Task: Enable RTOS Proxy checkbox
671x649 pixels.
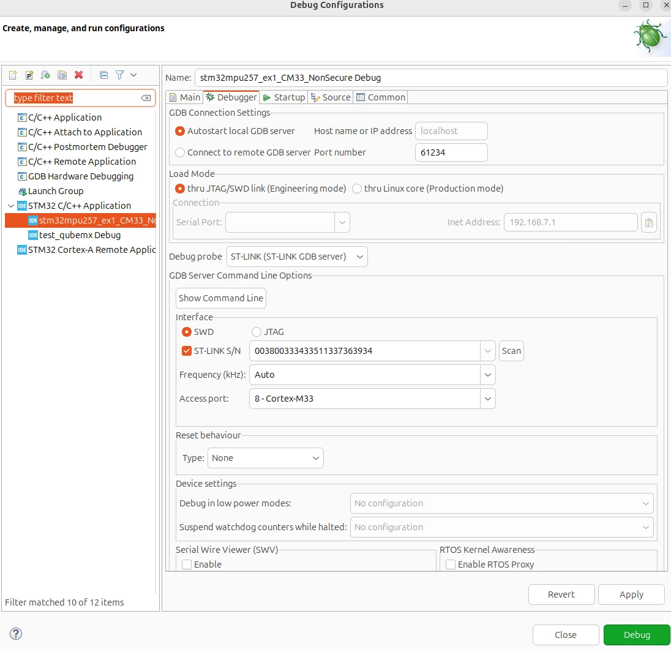Action: (x=451, y=565)
